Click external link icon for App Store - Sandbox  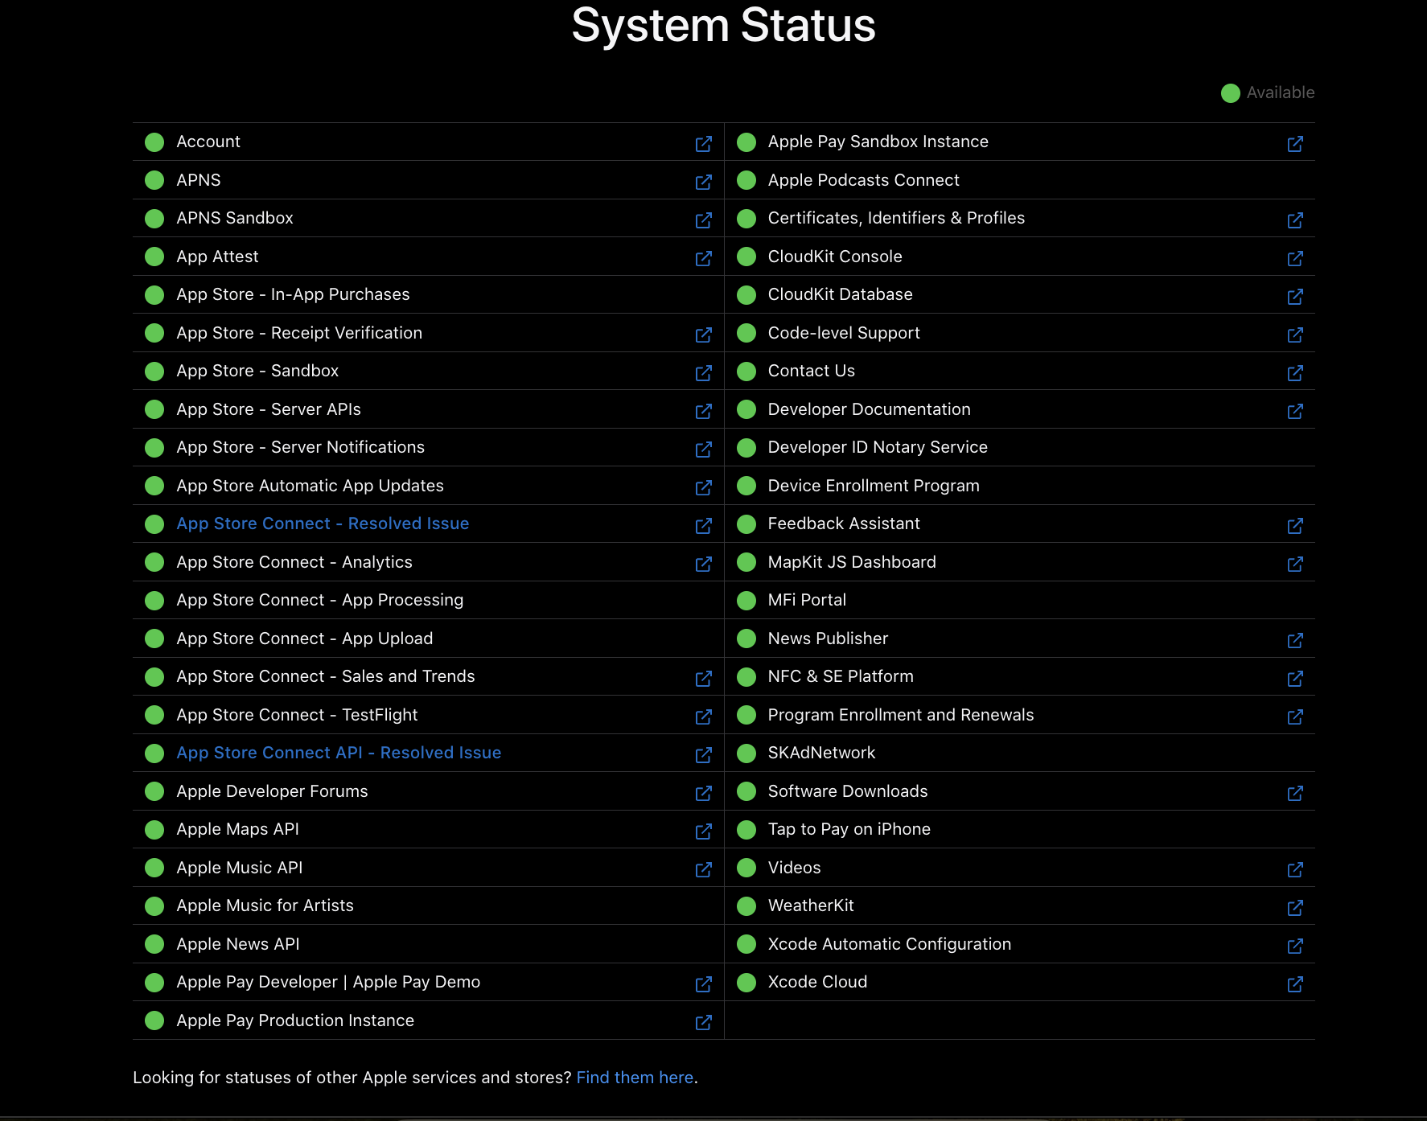(704, 372)
